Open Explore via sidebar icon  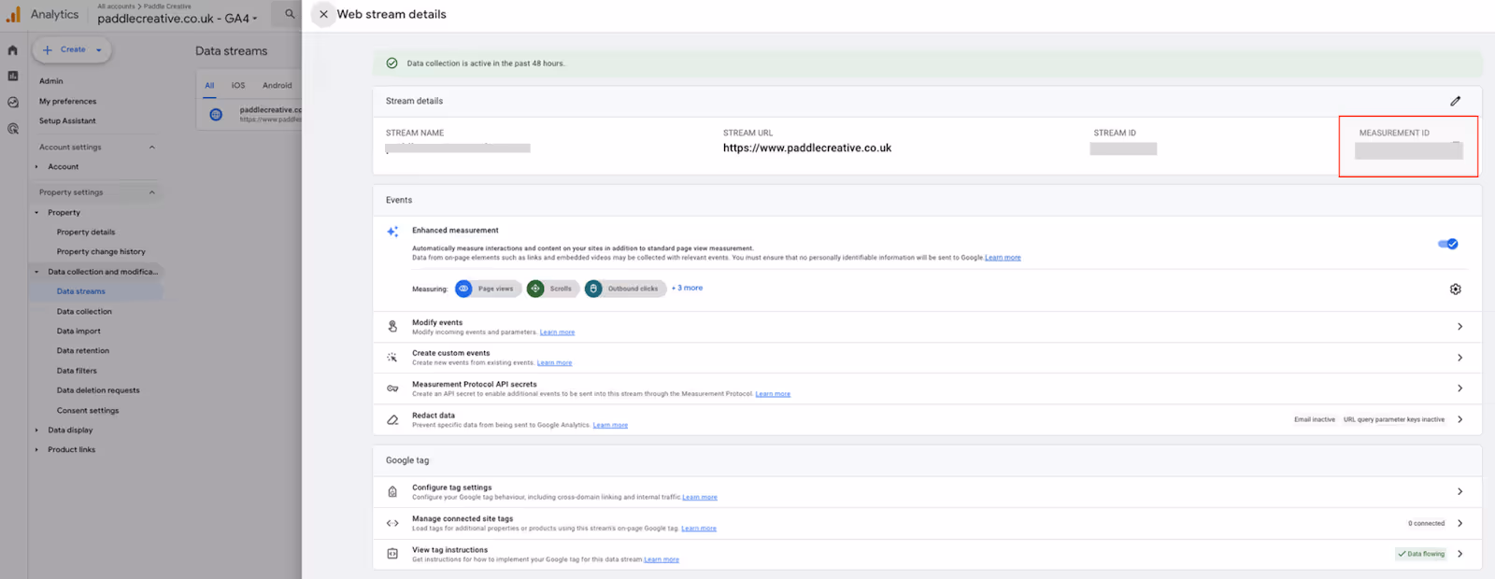click(13, 103)
